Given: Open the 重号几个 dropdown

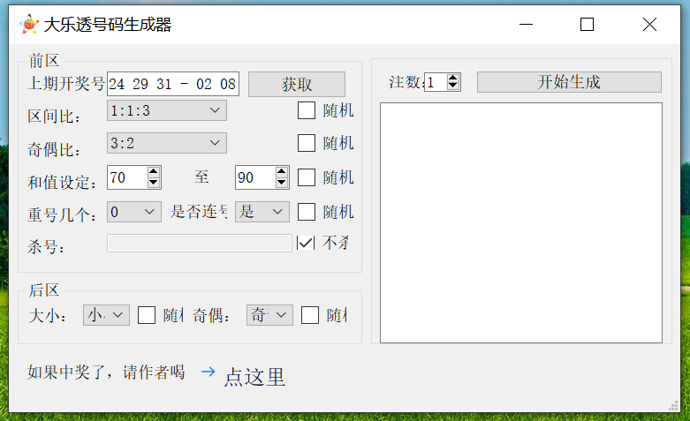Looking at the screenshot, I should 133,212.
